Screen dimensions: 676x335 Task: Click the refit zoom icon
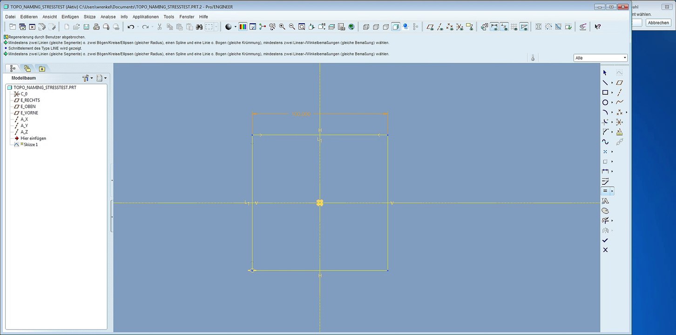click(x=302, y=27)
